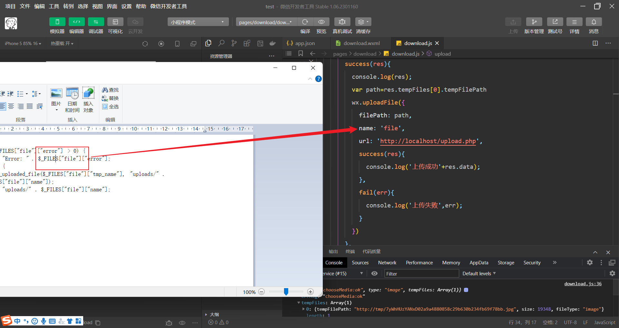Screen dimensions: 619x328
Task: Click the WordPad help question icon
Action: pyautogui.click(x=318, y=79)
